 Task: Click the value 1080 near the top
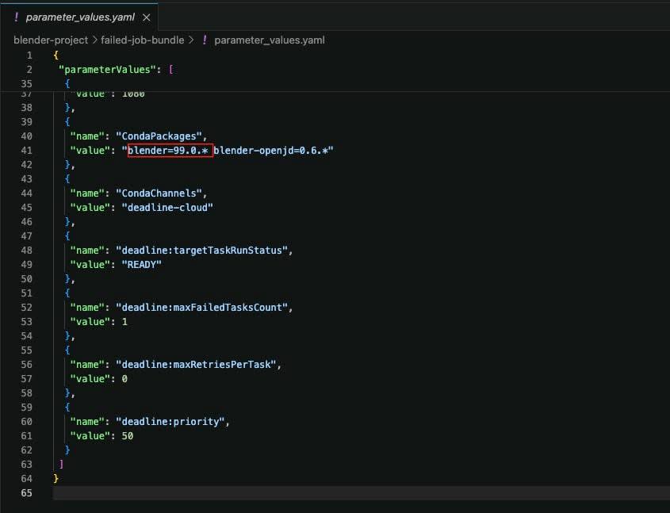pos(134,93)
